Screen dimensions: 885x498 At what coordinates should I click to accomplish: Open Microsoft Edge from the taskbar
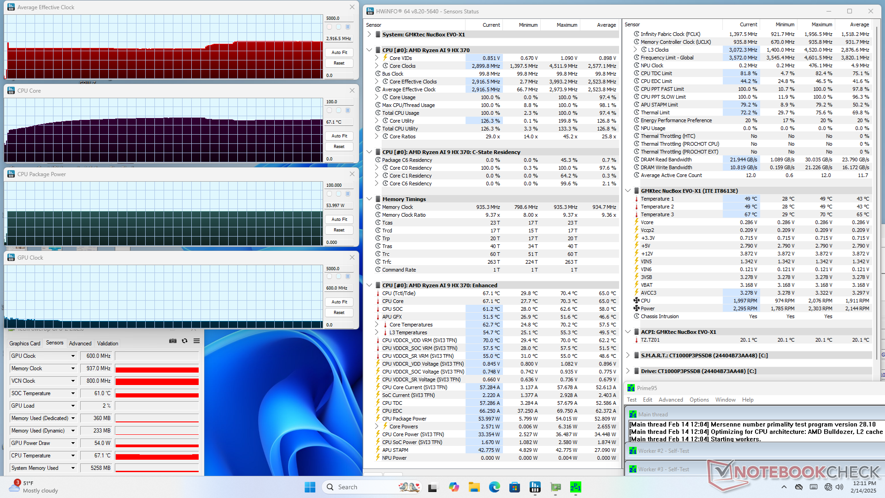click(494, 487)
